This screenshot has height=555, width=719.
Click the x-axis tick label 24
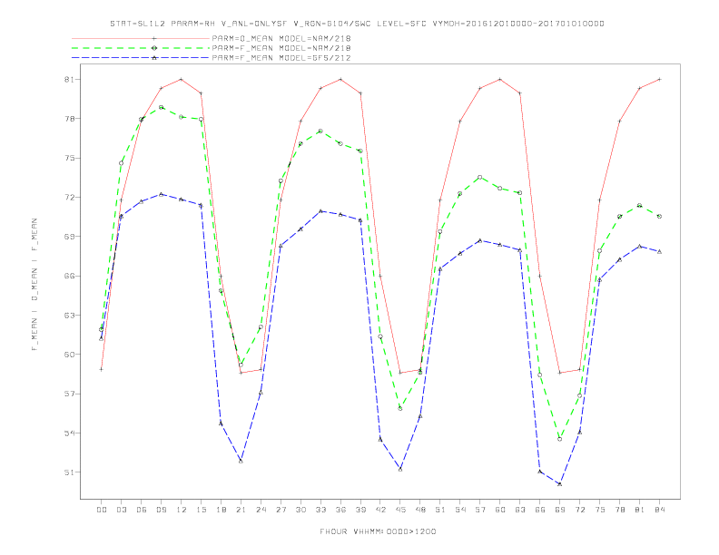tap(261, 510)
